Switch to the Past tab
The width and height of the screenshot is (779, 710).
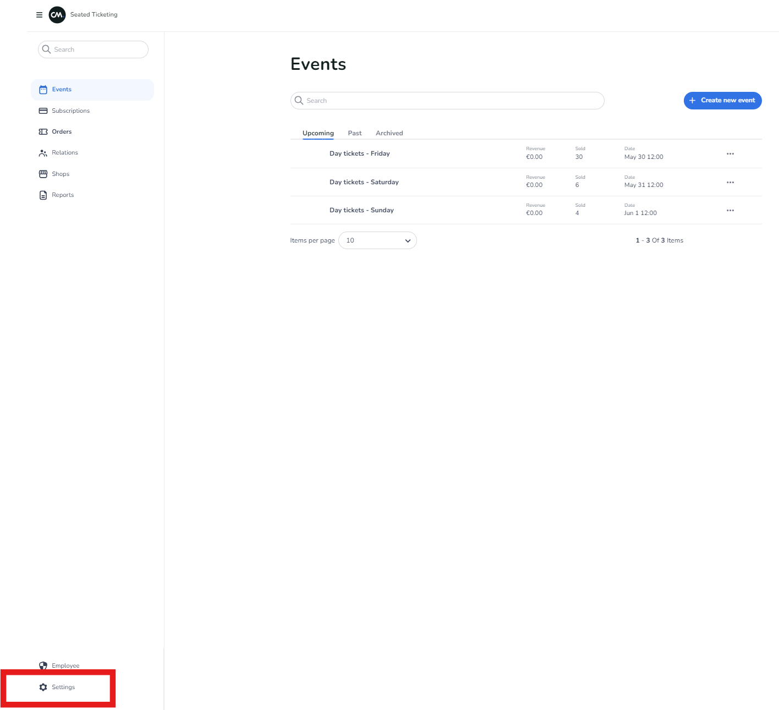click(x=355, y=133)
